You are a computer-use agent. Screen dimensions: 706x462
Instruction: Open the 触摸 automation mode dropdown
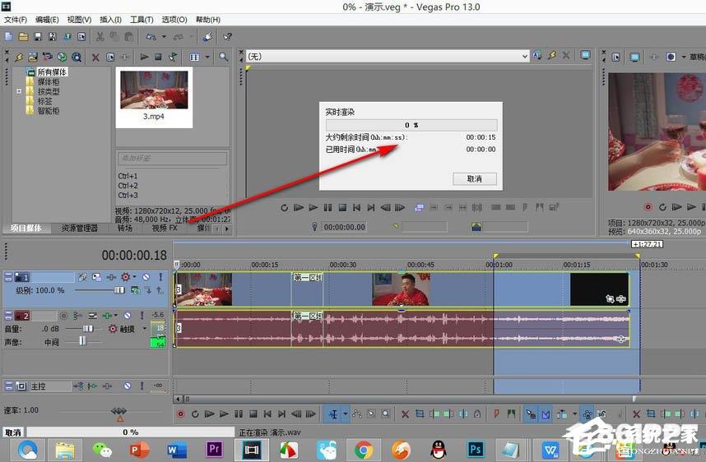(145, 329)
